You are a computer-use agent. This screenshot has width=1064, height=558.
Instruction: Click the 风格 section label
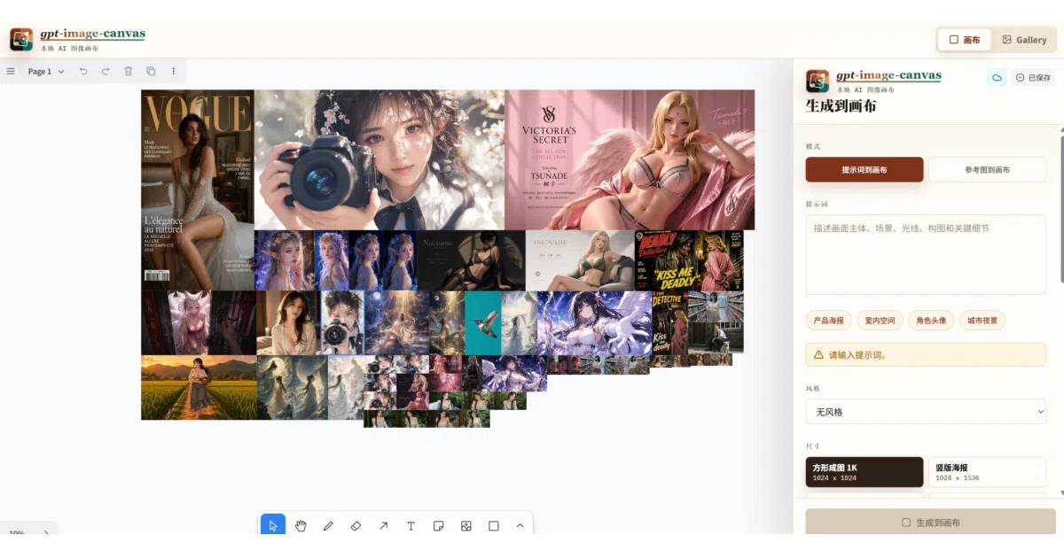click(x=813, y=388)
